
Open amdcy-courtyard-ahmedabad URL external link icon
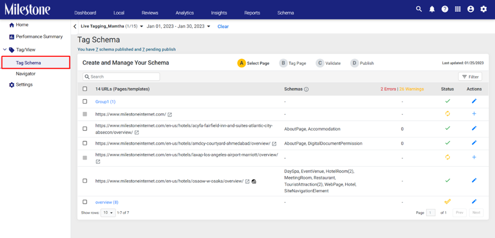coord(274,144)
